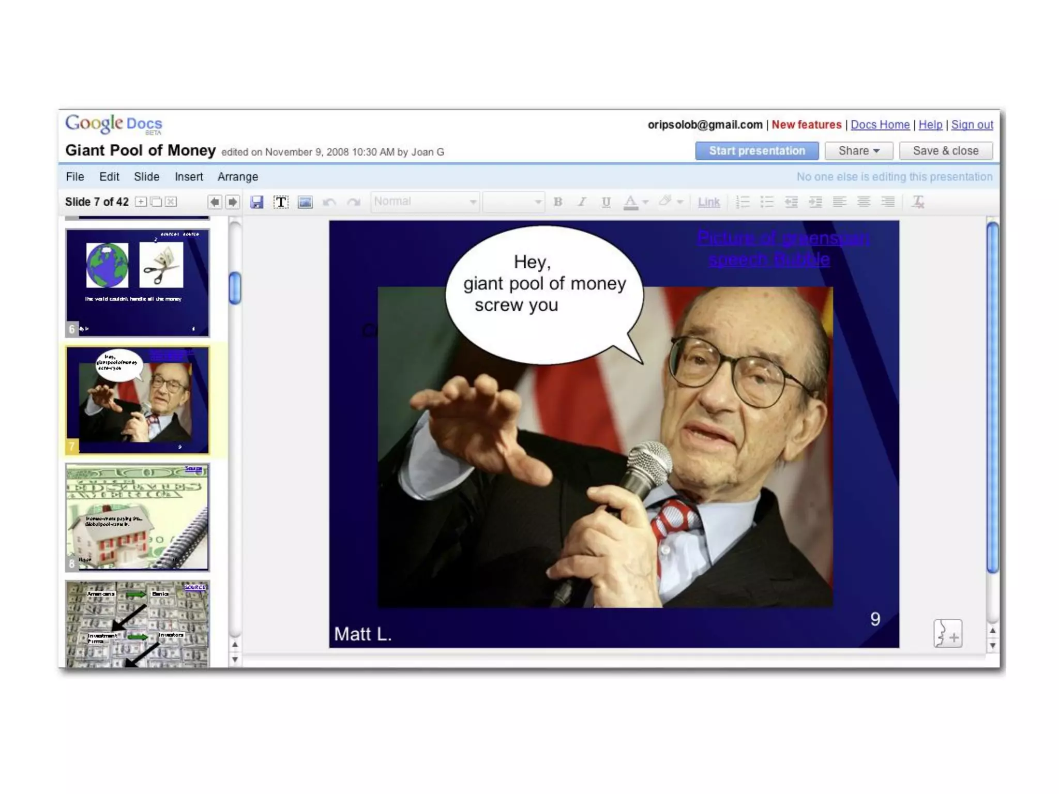
Task: Select slide 8 thumbnail with house
Action: (x=137, y=517)
